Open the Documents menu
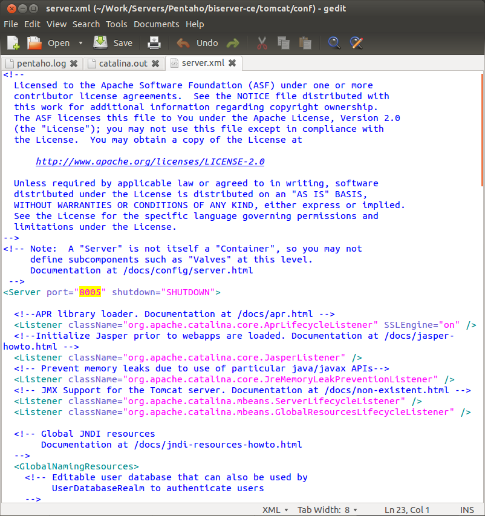485x516 pixels. pos(156,24)
